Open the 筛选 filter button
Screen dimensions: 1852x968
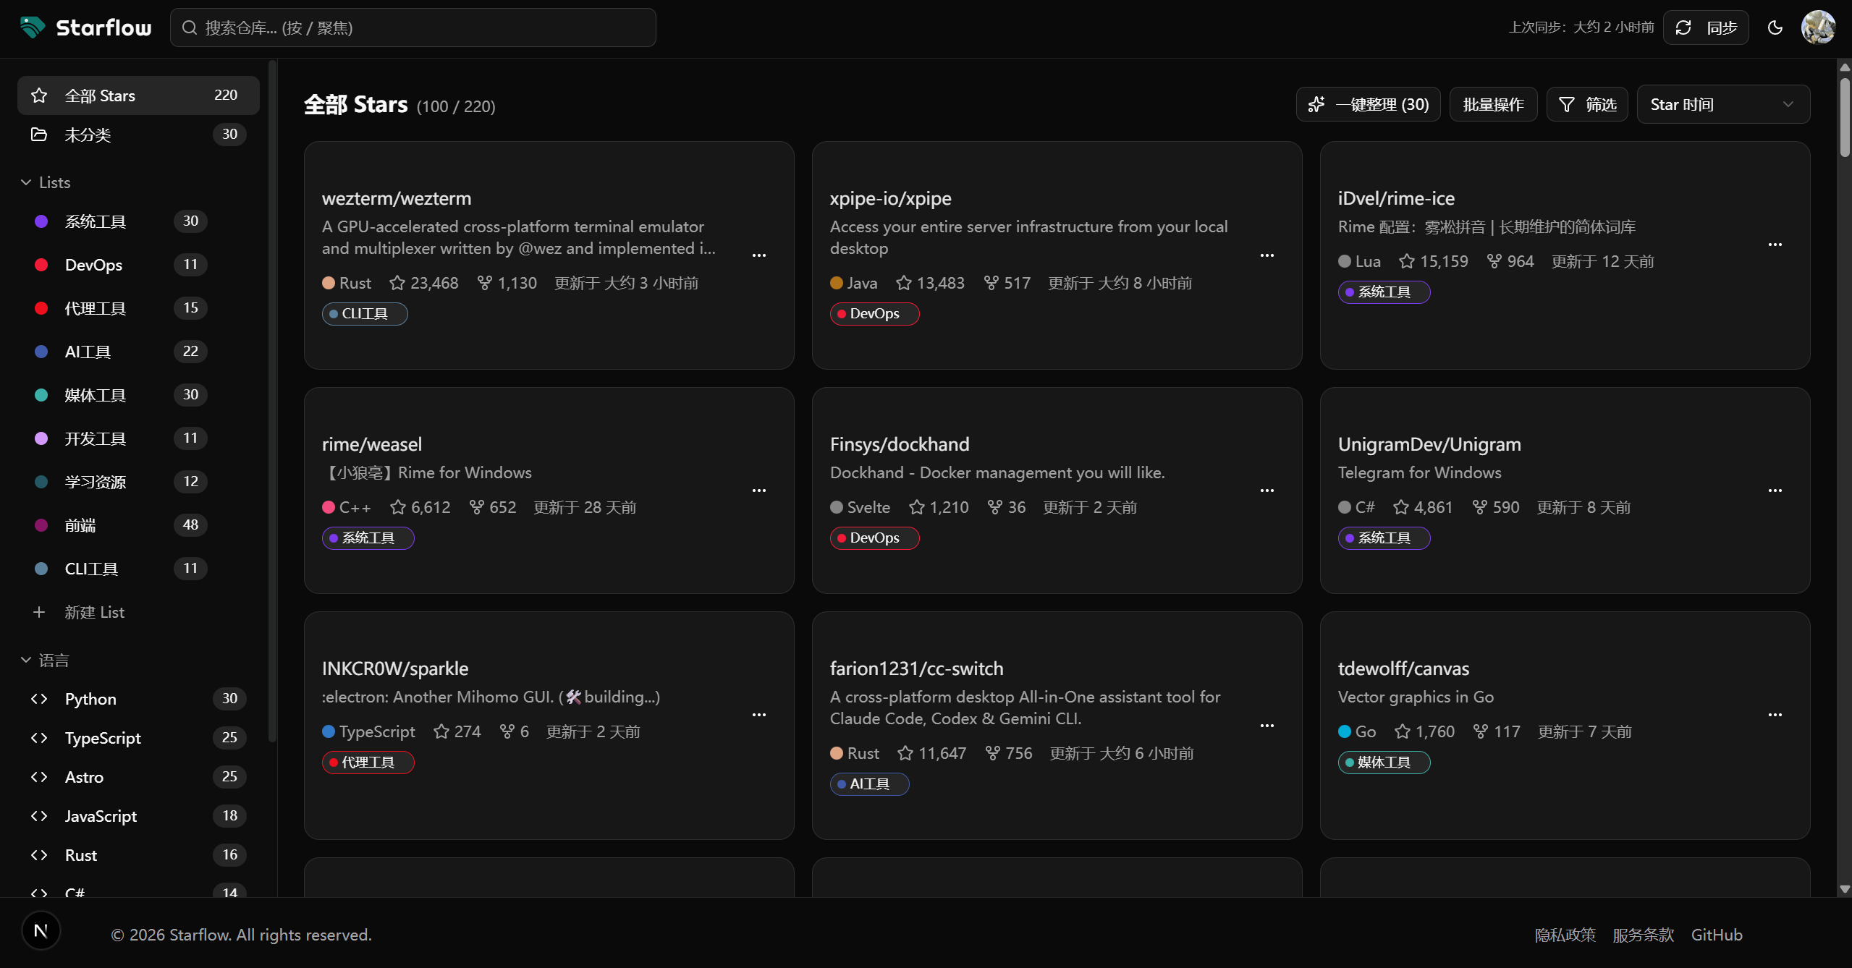coord(1586,104)
